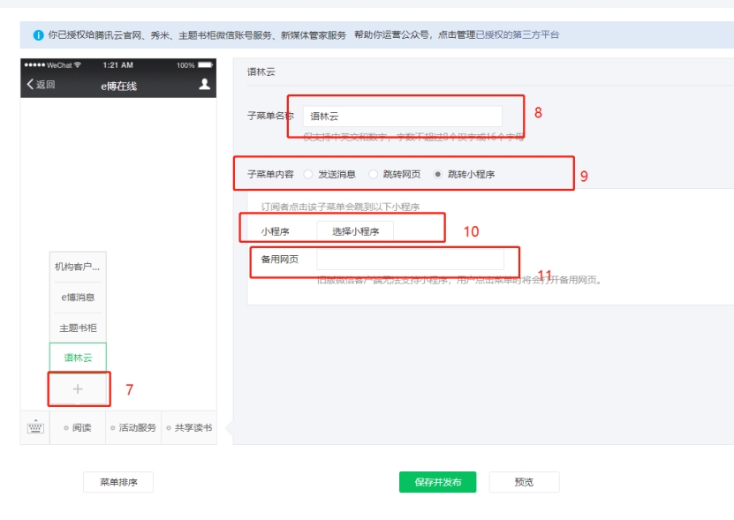Image resolution: width=734 pixels, height=520 pixels.
Task: Click the blue info icon in notice bar
Action: click(38, 35)
